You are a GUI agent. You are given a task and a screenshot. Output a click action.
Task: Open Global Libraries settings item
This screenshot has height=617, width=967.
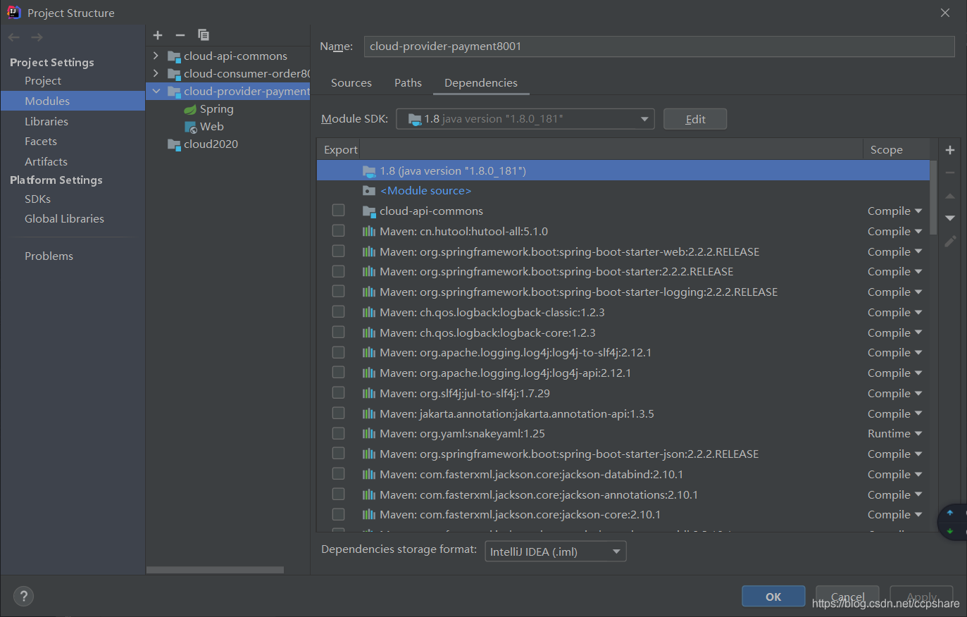[64, 219]
